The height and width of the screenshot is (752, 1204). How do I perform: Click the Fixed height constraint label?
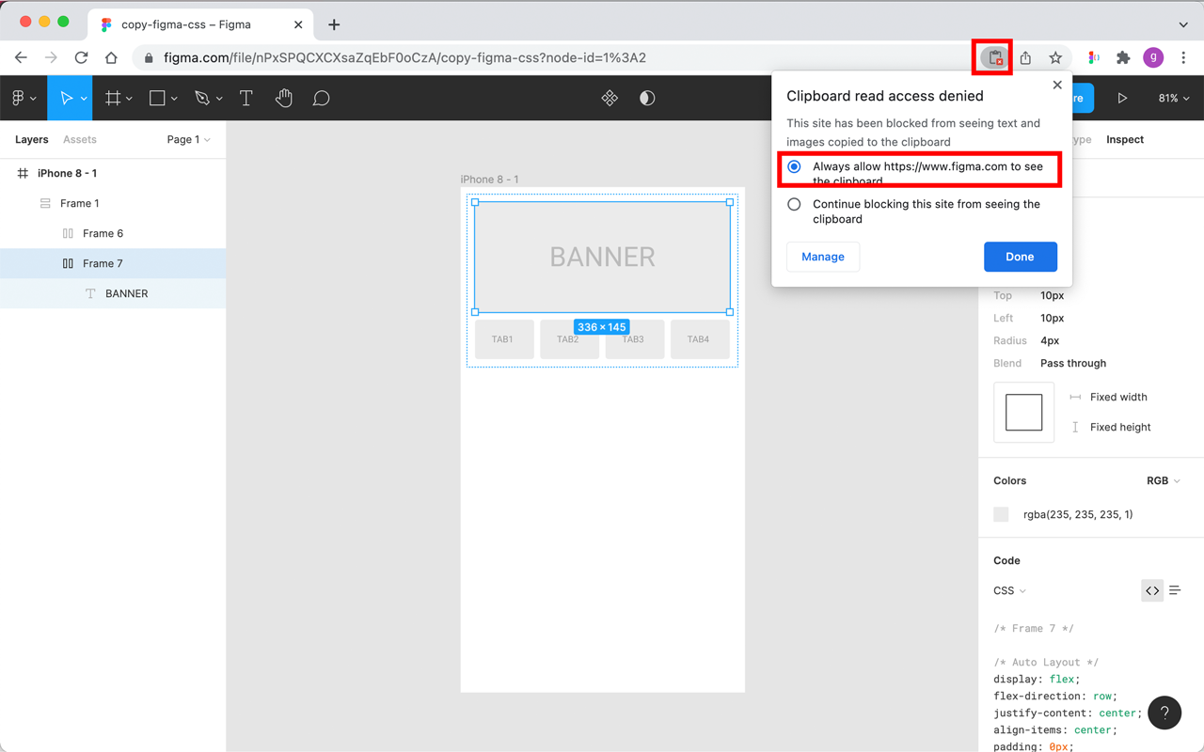(1120, 427)
